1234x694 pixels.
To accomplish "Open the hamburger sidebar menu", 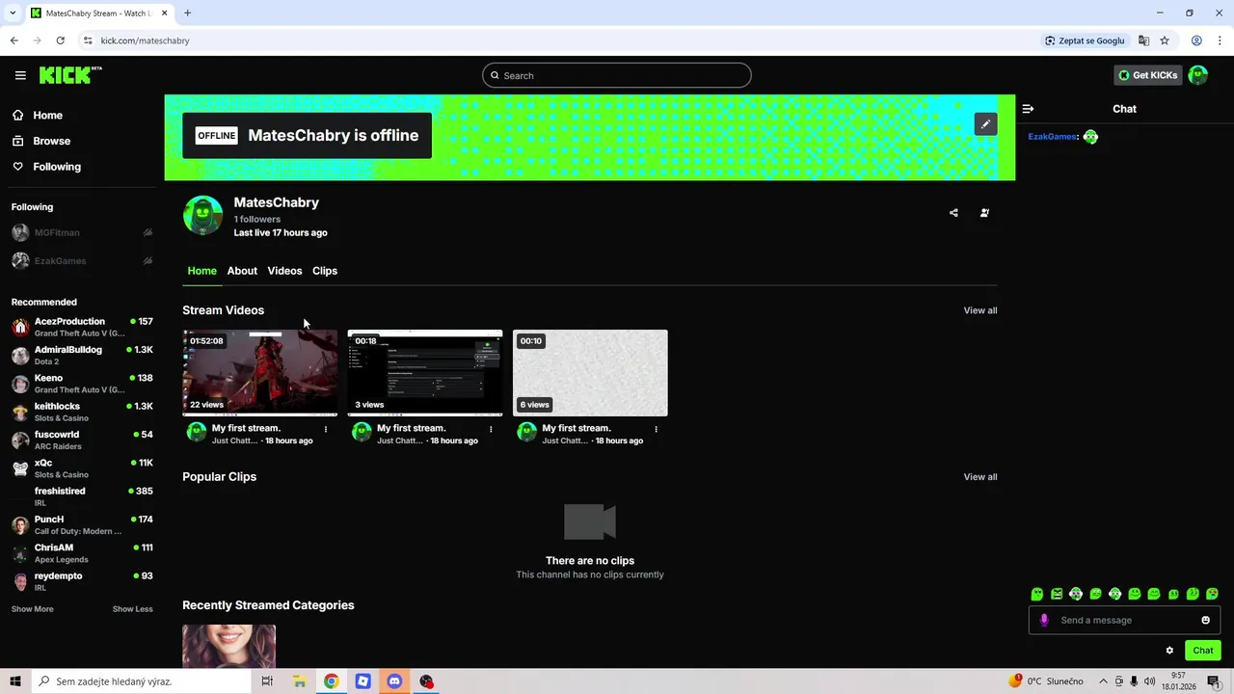I will [20, 75].
